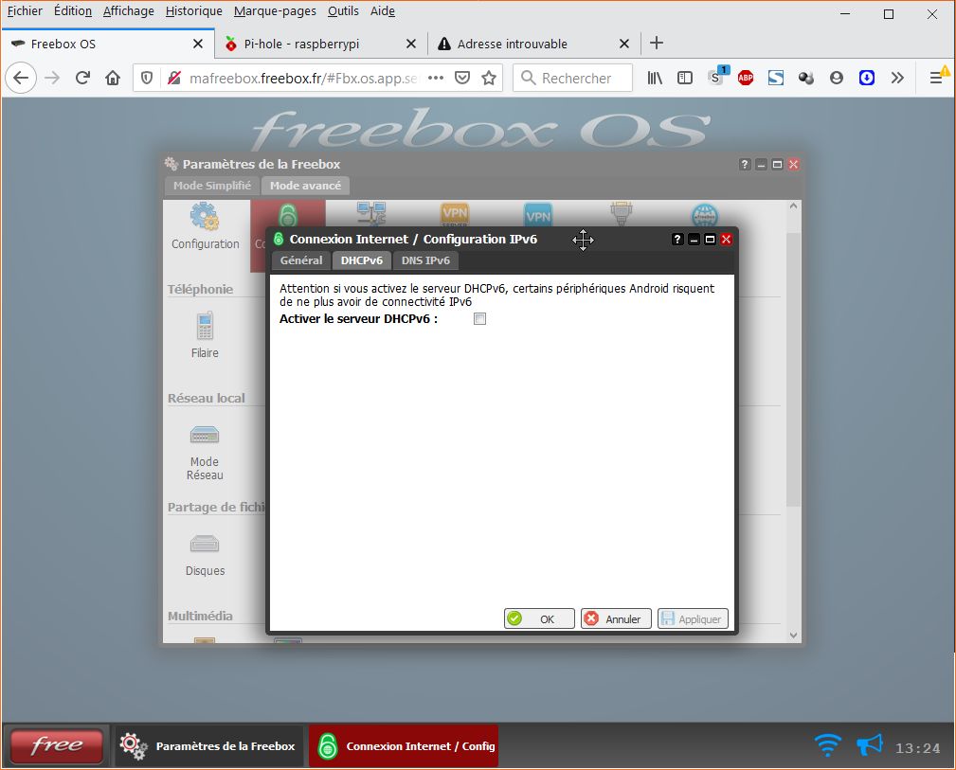Open the DNS IPv6 tab
956x770 pixels.
(425, 260)
